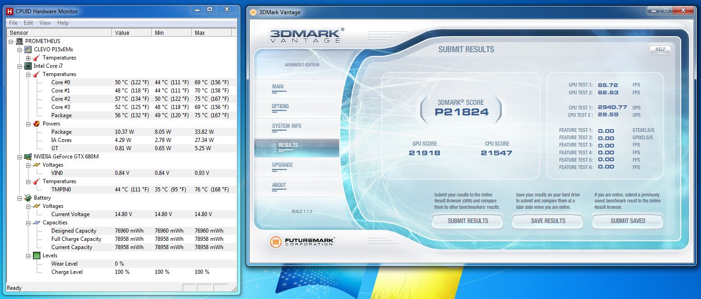
Task: Click the thermometer icon under CLEVO P15xEMx
Action: point(37,58)
